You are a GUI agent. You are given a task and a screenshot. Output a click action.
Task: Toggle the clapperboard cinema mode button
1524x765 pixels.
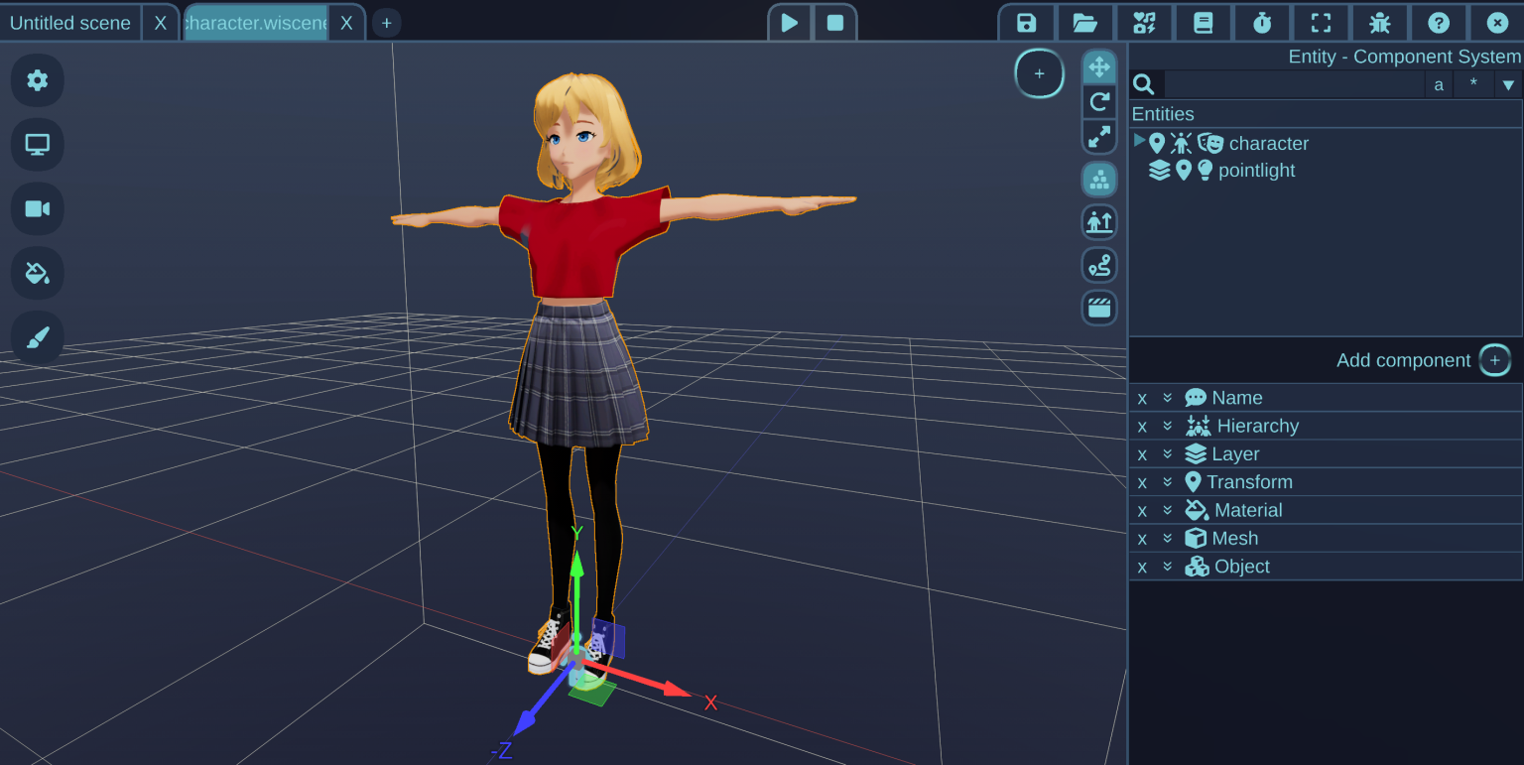1099,308
